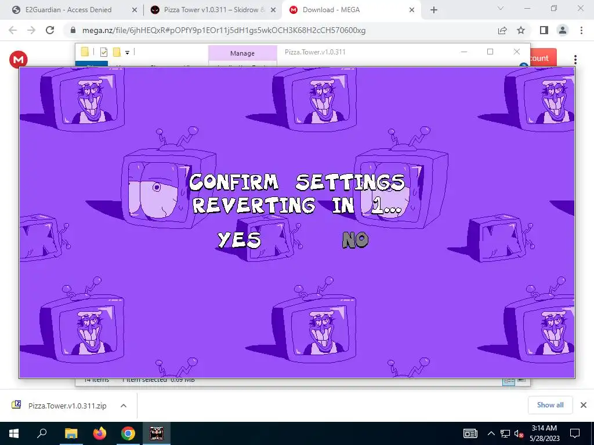Screen dimensions: 594x445
Task: Switch to E2Guardian Access Denied tab
Action: (68, 10)
